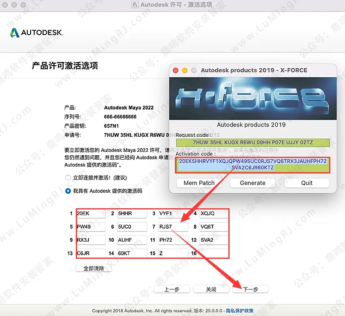Click activation code field 7 containing RJS7

173,227
